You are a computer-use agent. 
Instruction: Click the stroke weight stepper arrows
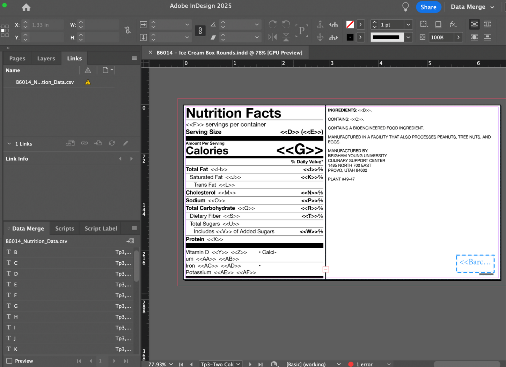(x=374, y=25)
